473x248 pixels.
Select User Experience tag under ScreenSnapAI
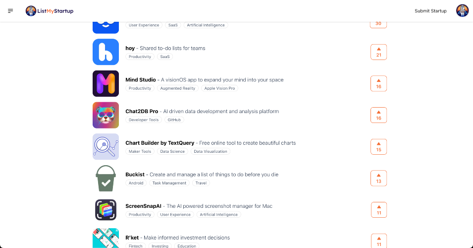[x=175, y=214]
